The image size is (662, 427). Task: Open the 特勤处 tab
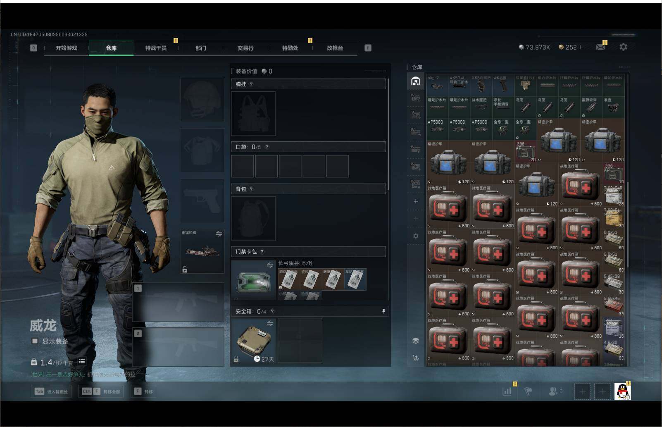[290, 48]
